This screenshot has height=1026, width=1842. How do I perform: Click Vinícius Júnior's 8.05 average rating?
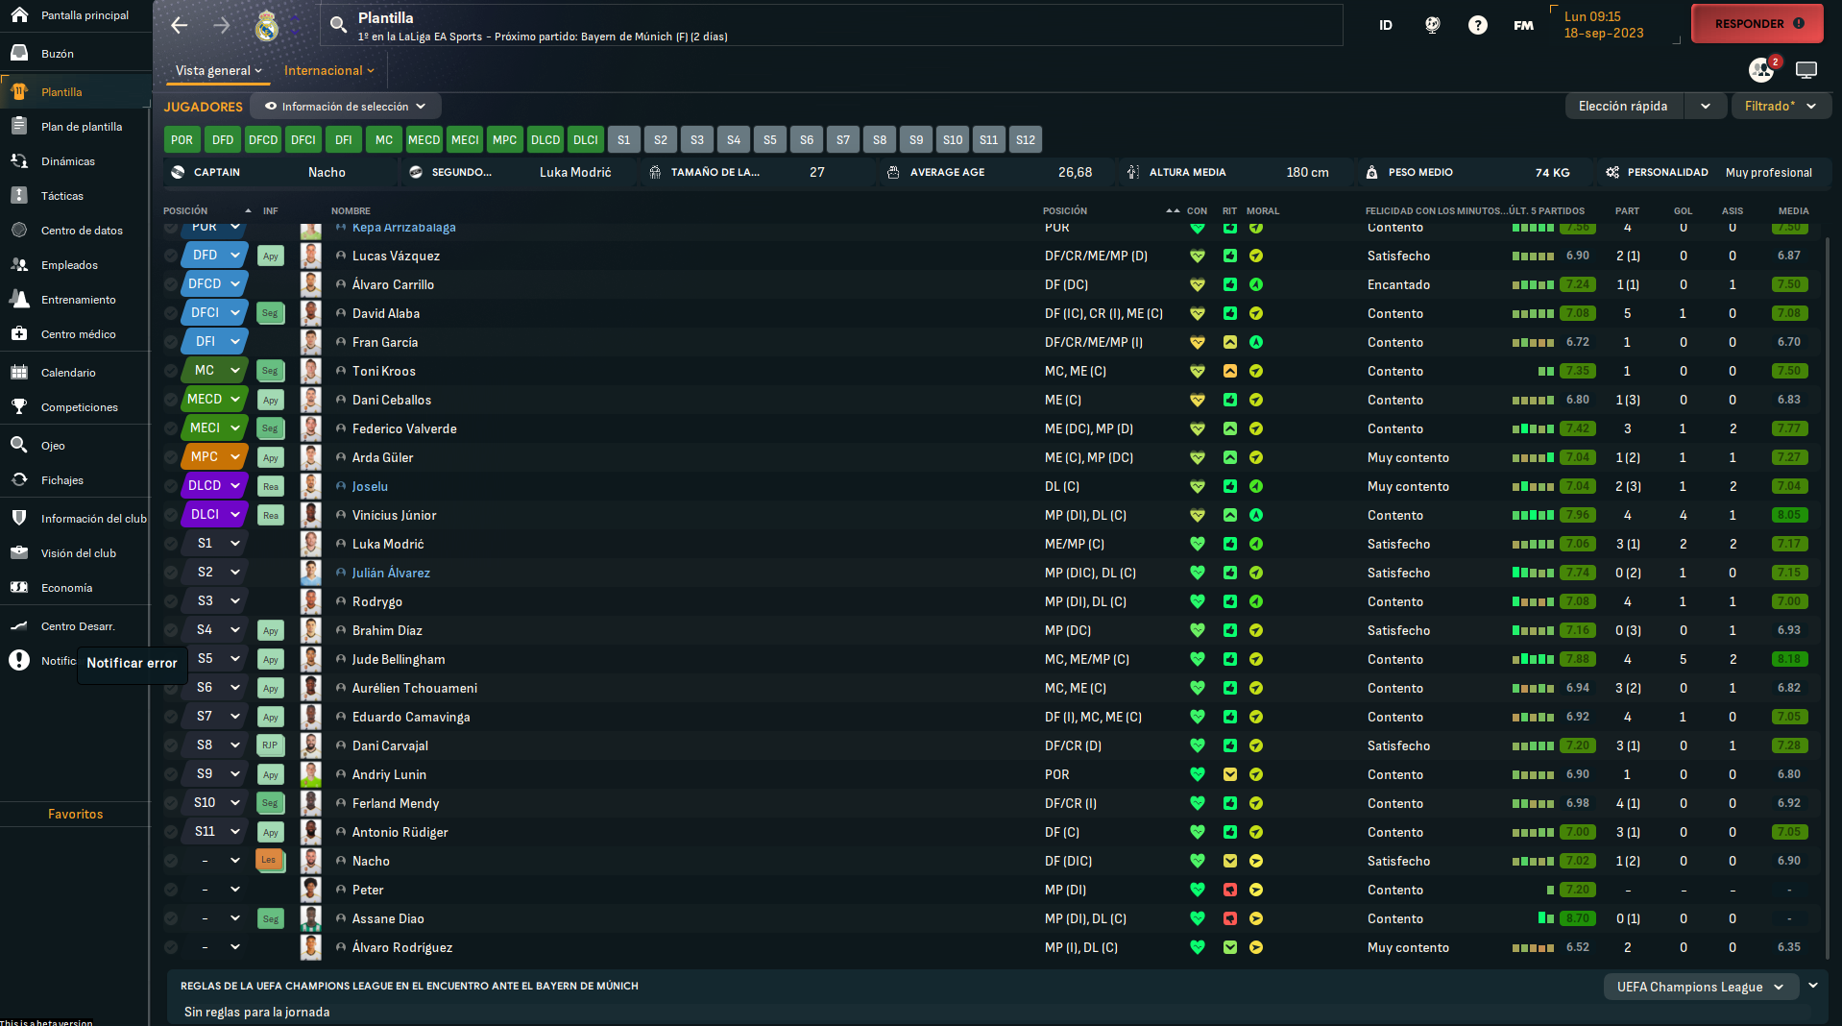coord(1789,516)
